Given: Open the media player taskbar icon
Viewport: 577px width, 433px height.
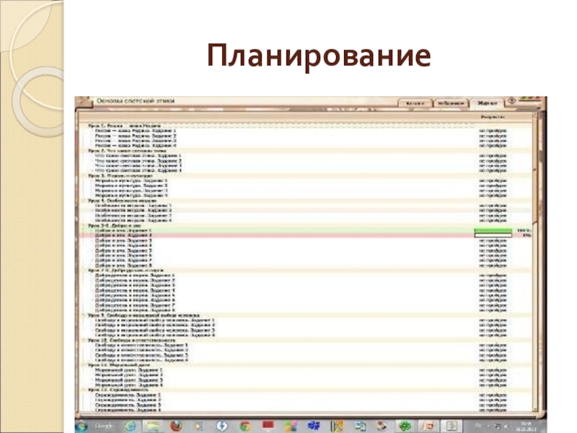Looking at the screenshot, I should click(x=199, y=426).
